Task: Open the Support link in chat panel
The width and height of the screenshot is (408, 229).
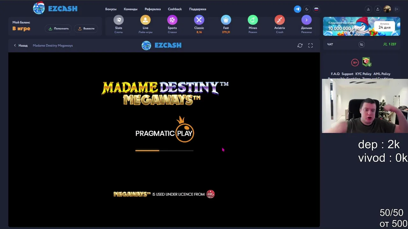Action: 347,74
